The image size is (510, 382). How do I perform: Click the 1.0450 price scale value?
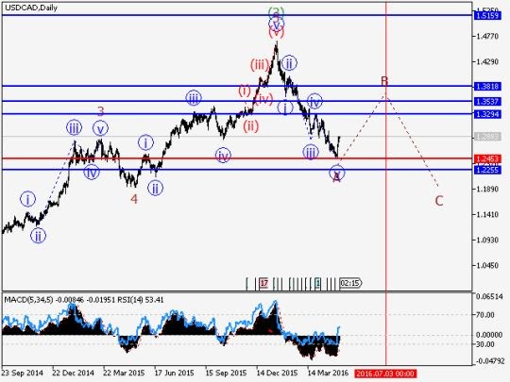coord(487,265)
